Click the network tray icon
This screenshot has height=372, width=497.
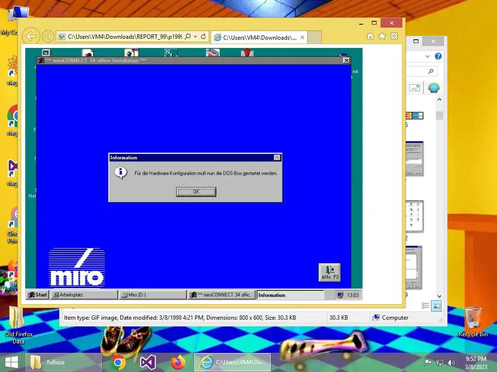coord(440,362)
